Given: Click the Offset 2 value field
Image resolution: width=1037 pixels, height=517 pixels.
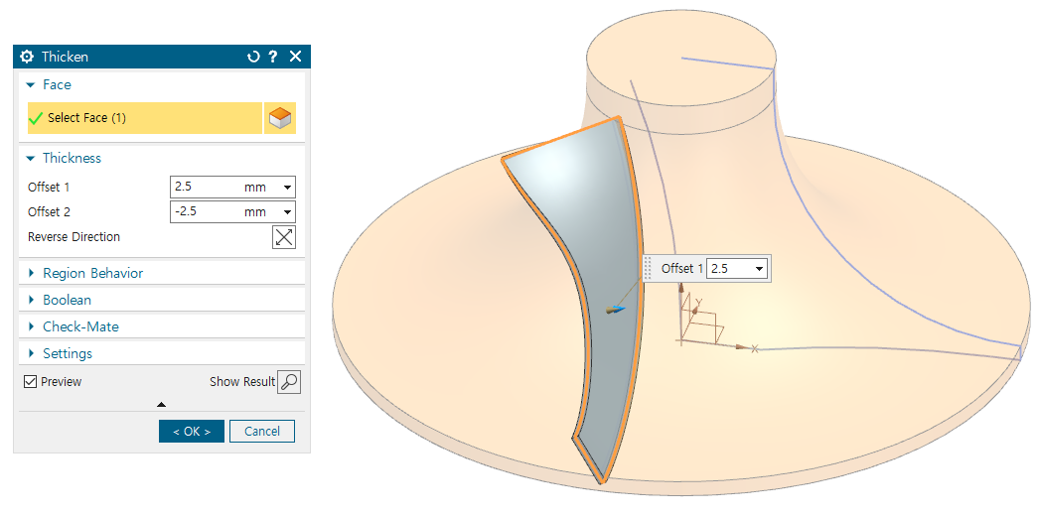Looking at the screenshot, I should (x=204, y=212).
